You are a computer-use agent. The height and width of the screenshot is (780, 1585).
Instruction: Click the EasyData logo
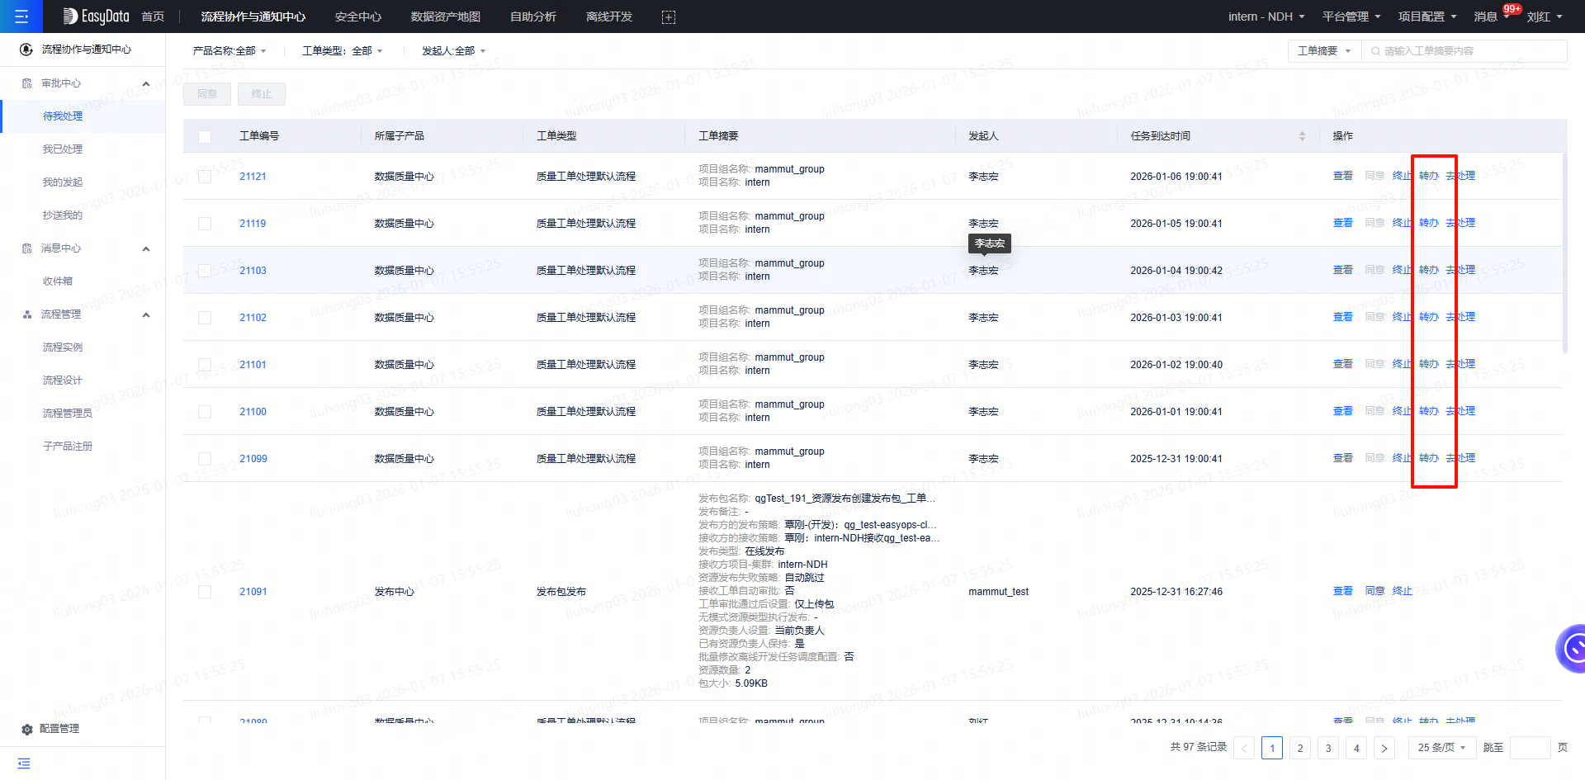97,17
